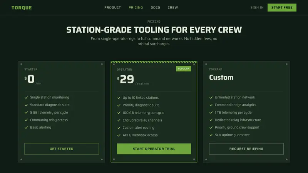Click the 'No hidden fees' subtitle paragraph

tap(154, 41)
